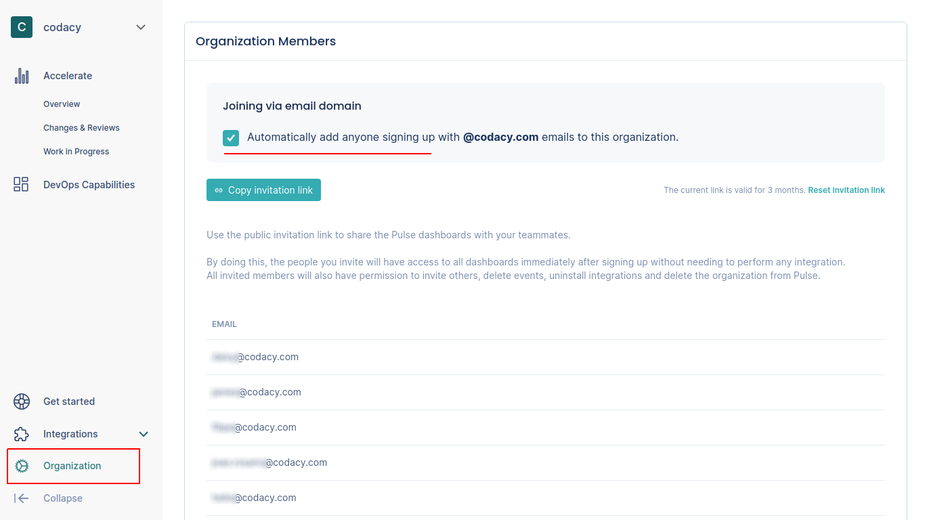Expand the Integrations submenu chevron
This screenshot has width=929, height=520.
(144, 434)
